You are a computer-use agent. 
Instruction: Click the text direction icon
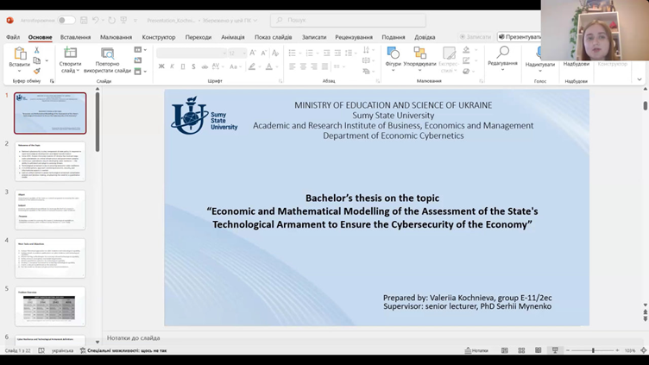coord(366,50)
